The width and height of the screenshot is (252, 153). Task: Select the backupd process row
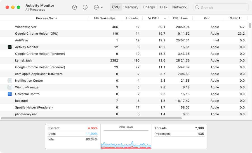pyautogui.click(x=124, y=101)
